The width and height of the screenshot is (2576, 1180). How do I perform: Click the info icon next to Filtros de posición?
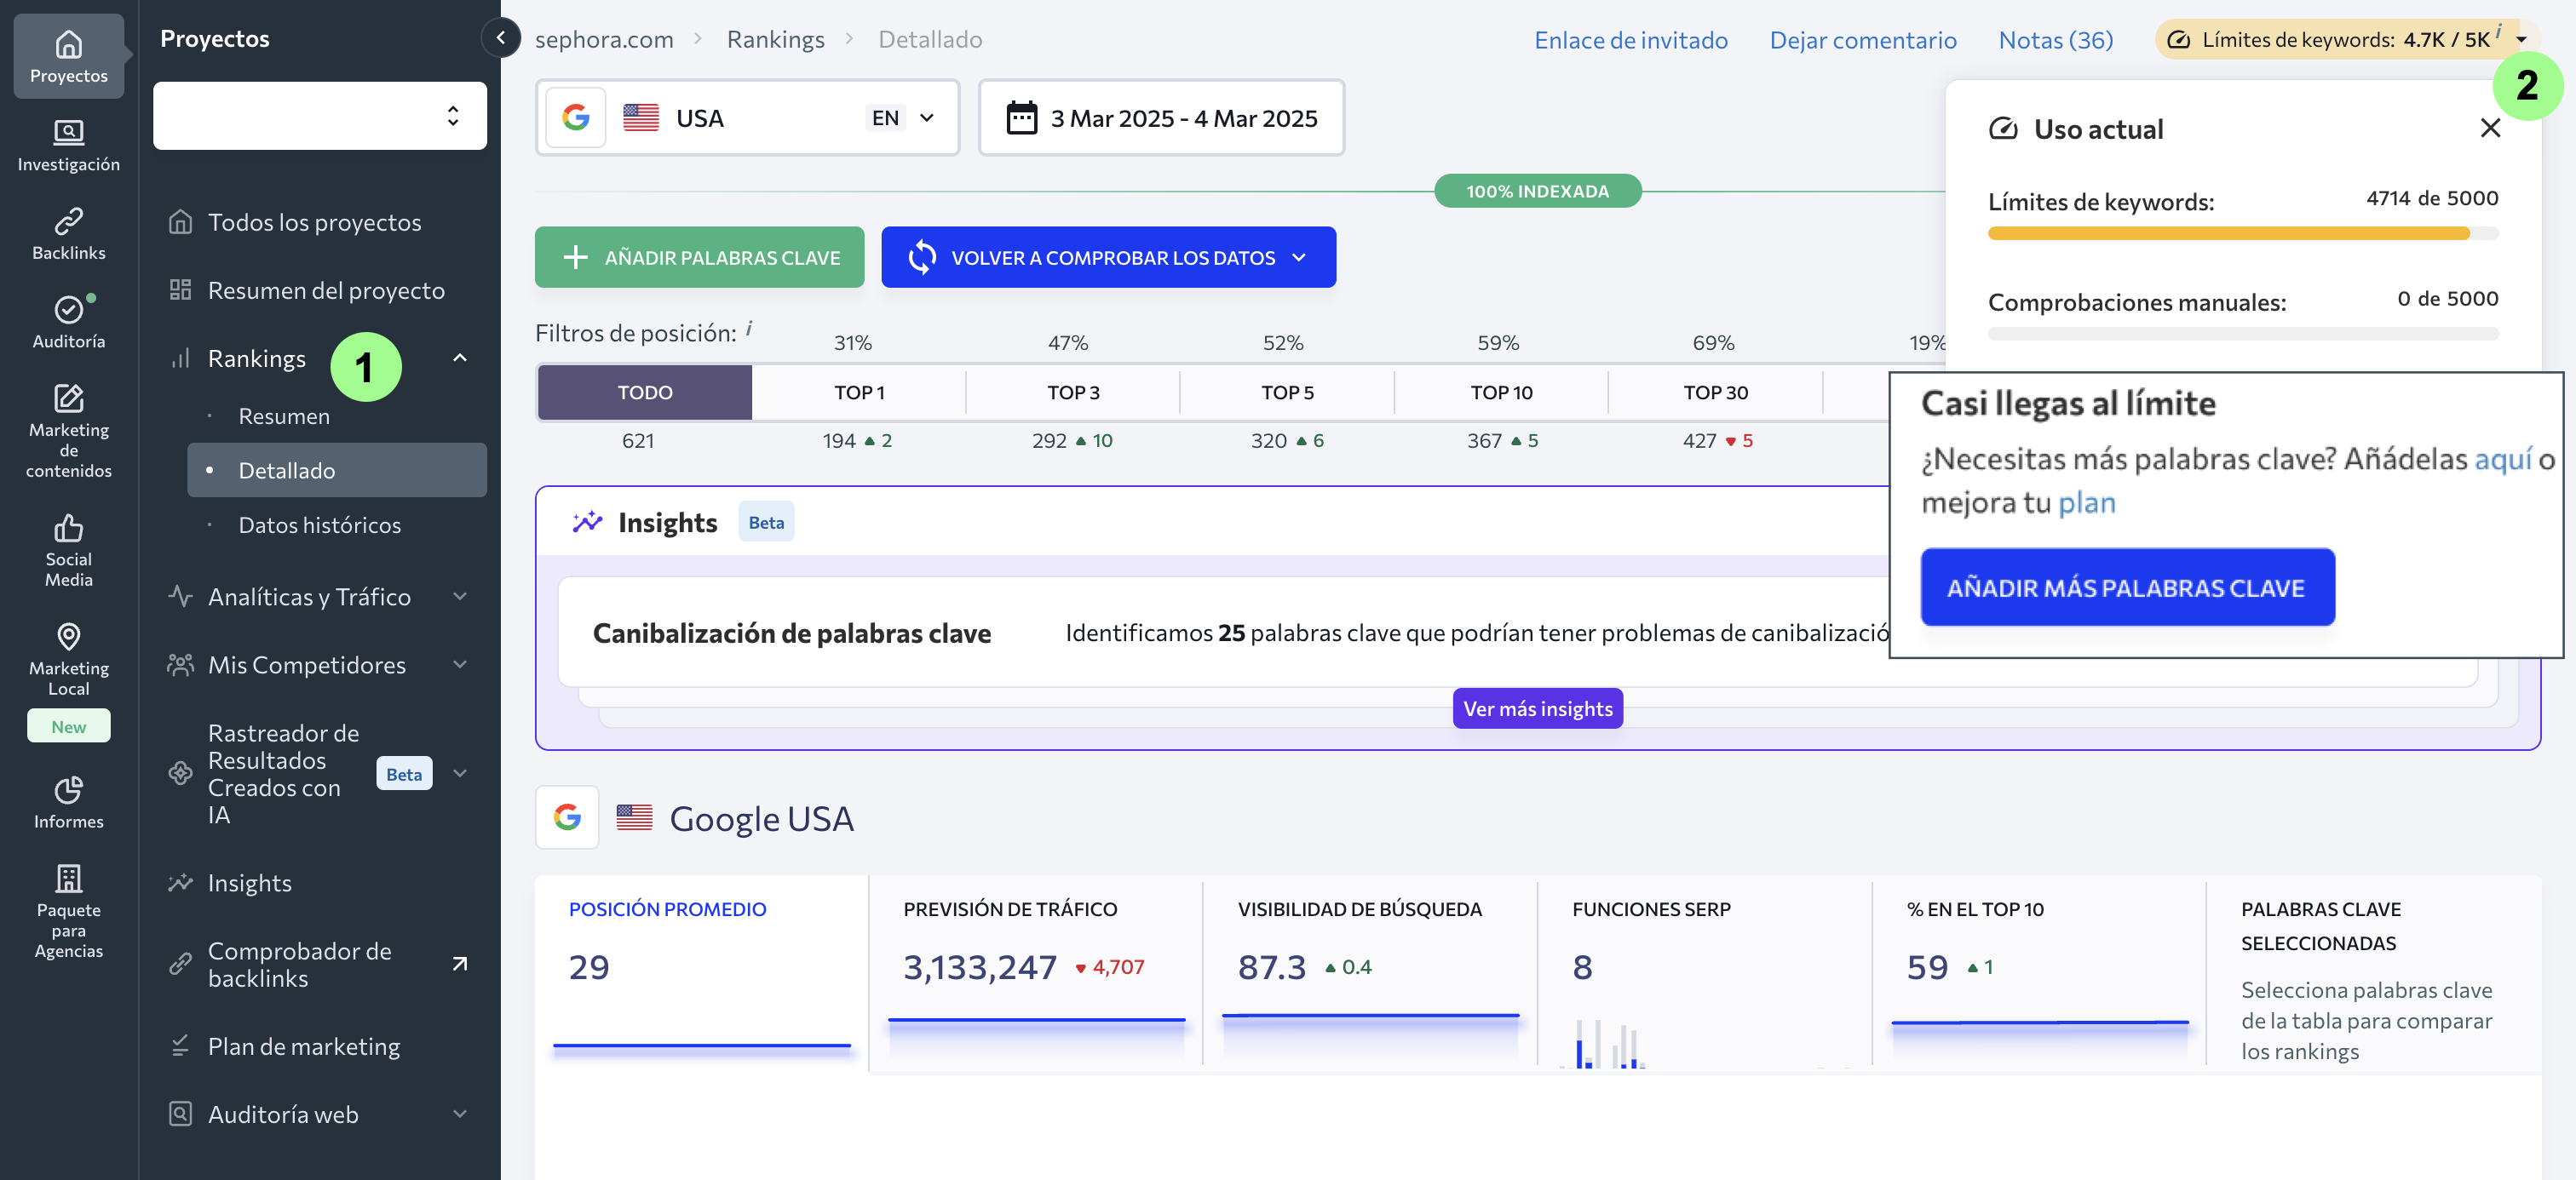pos(749,329)
